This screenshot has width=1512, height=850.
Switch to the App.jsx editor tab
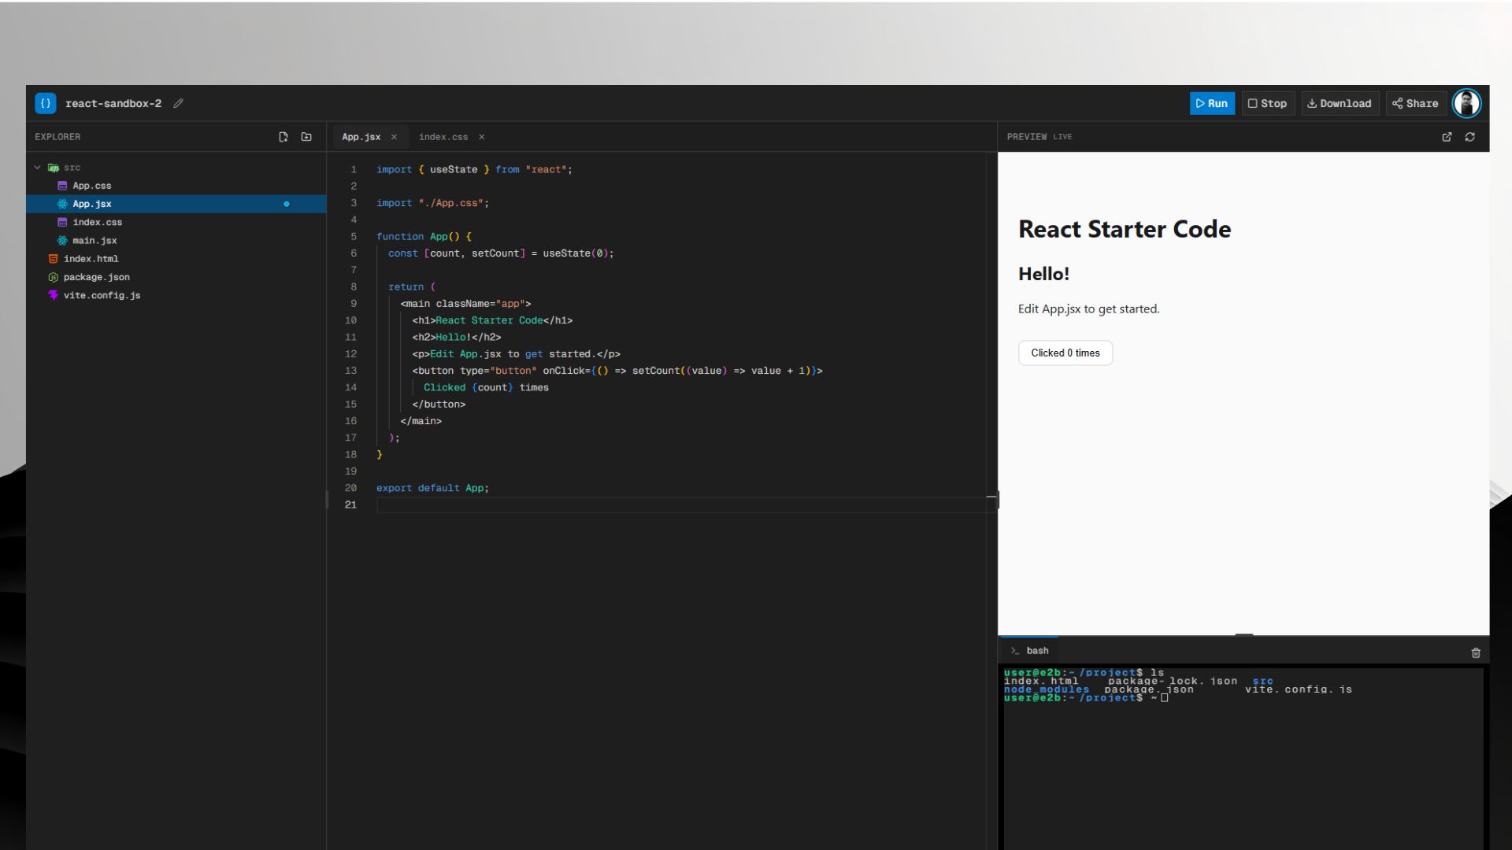tap(361, 137)
